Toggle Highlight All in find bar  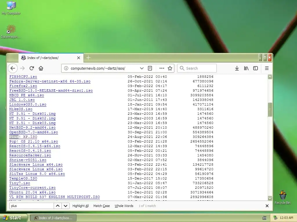click(81, 206)
